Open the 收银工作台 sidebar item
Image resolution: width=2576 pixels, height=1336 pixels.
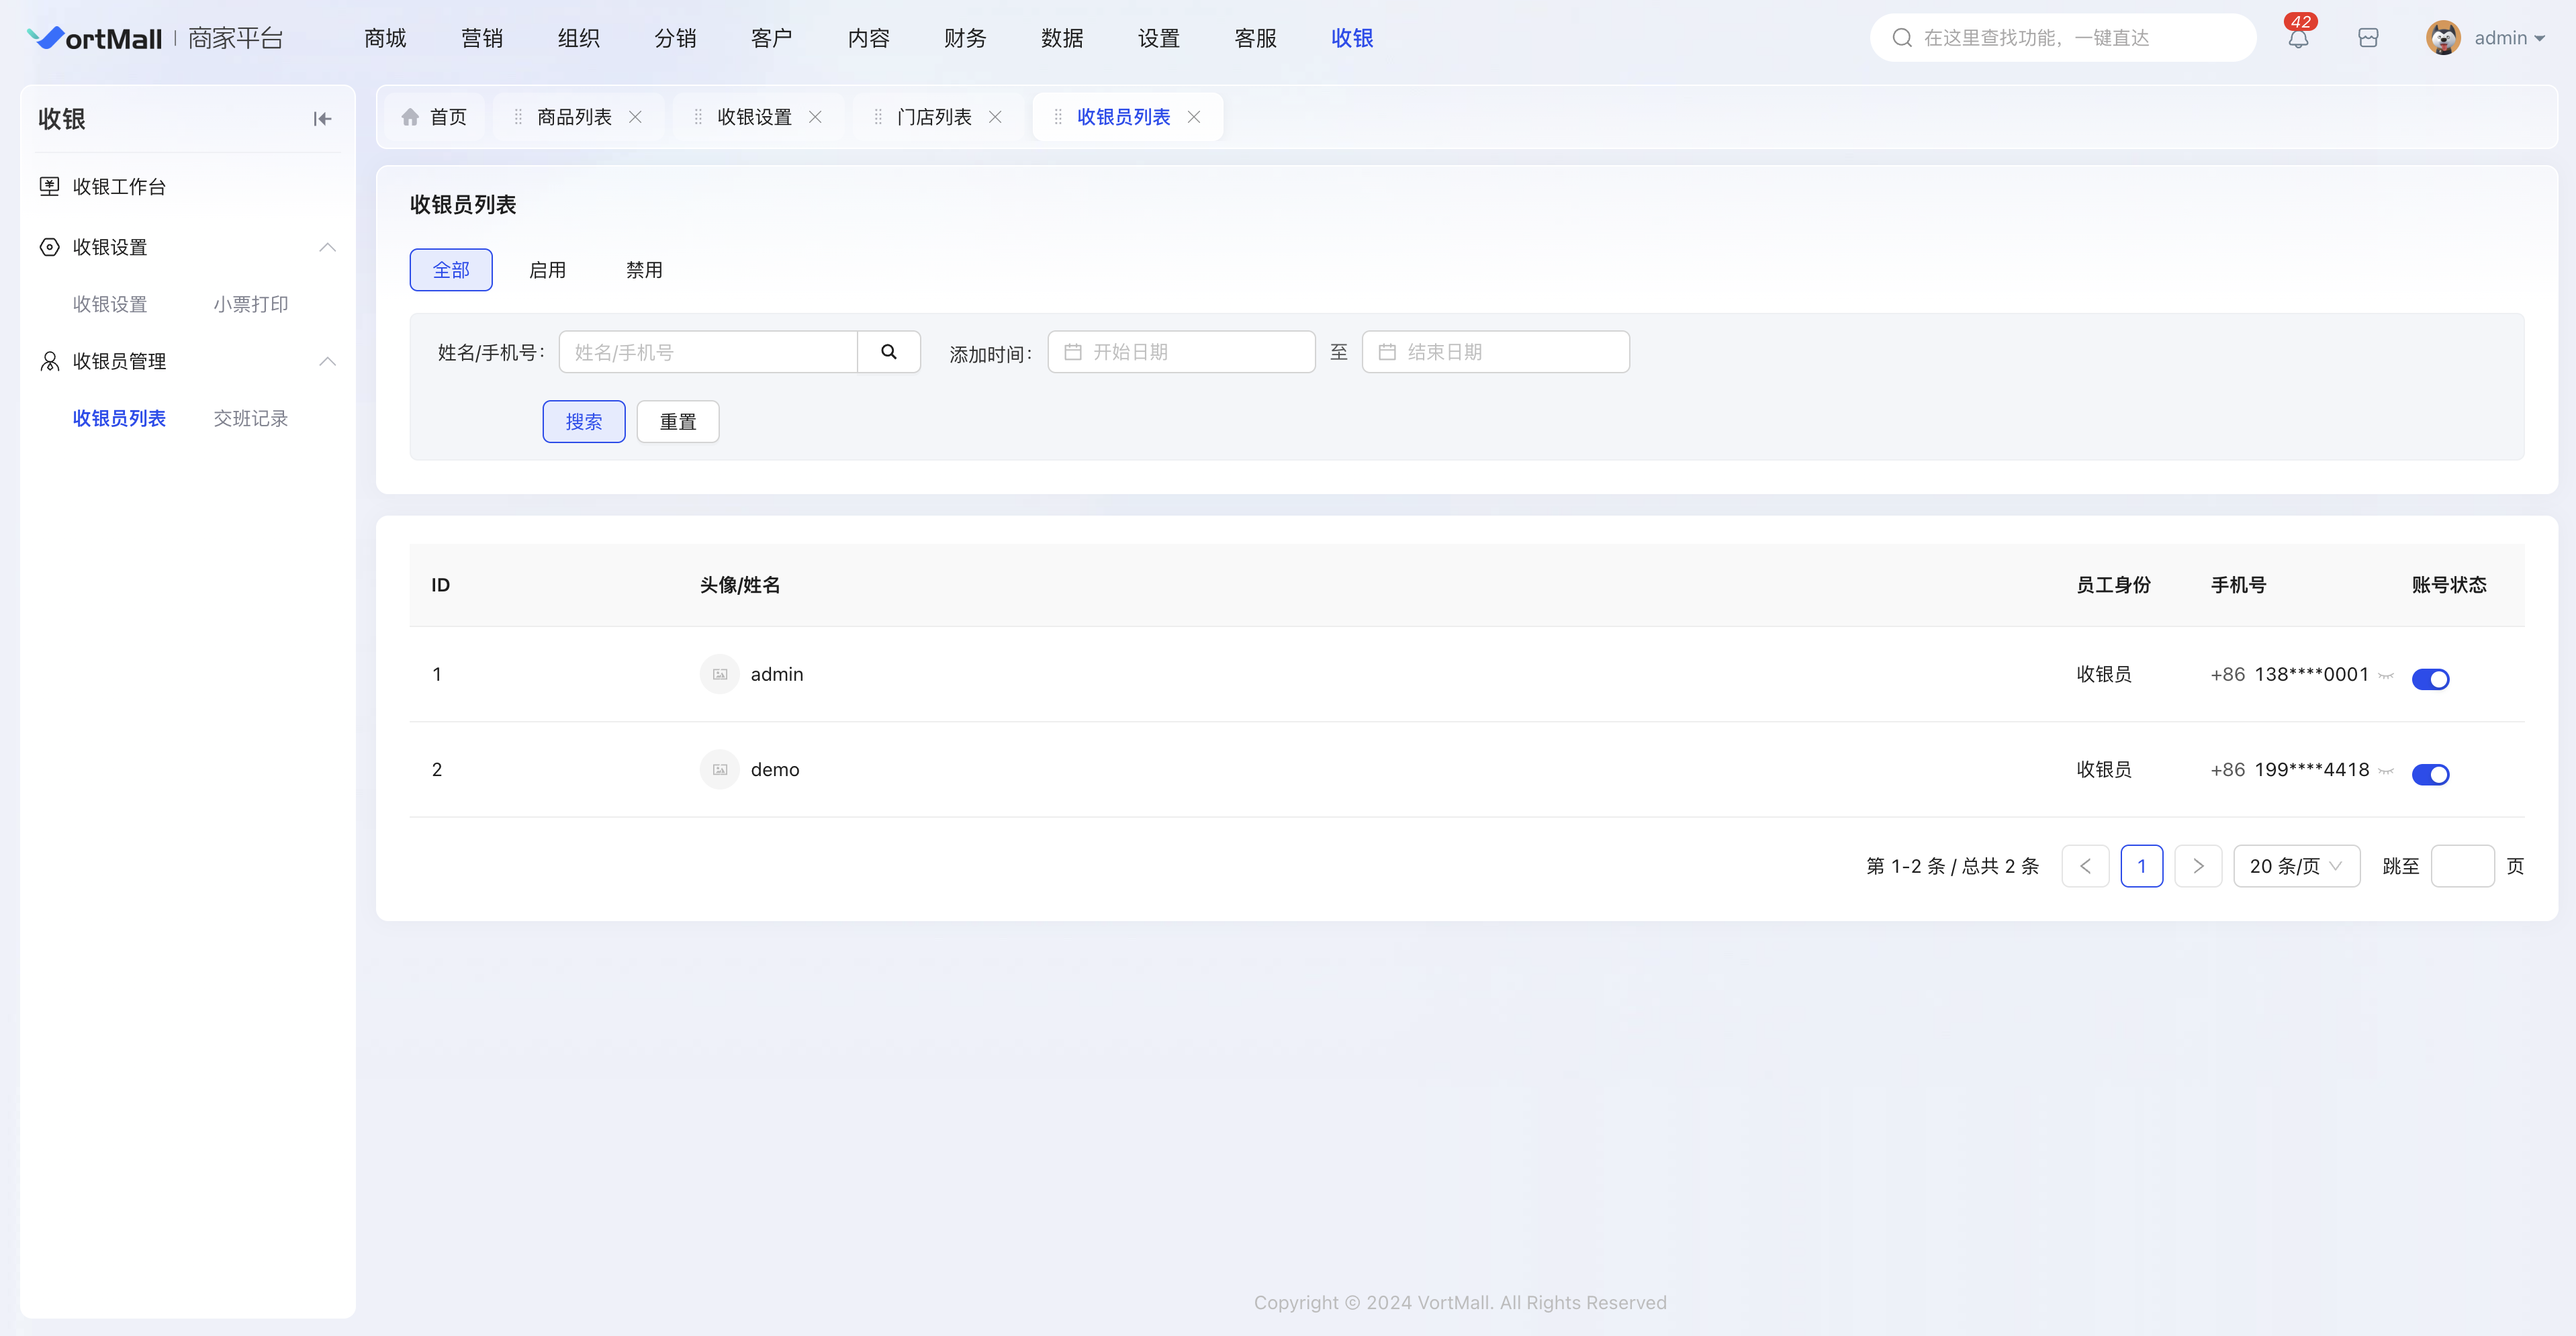tap(119, 187)
